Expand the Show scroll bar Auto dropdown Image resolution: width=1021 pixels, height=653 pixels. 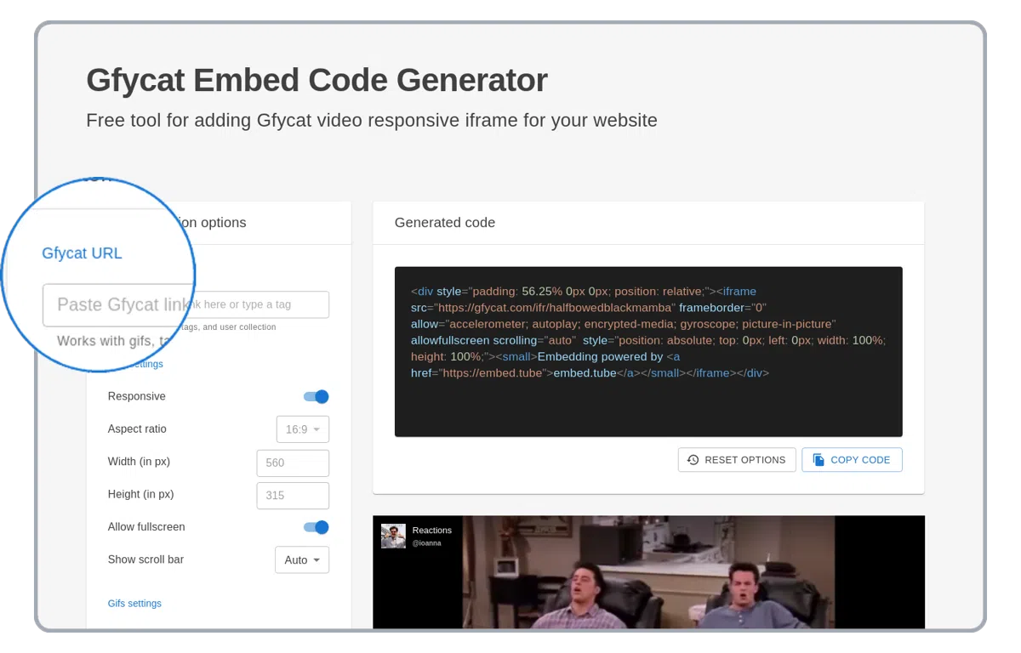(302, 560)
